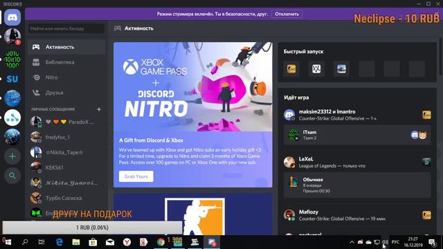Click Grab Yours button
Screen dimensions: 443x249
(136, 176)
